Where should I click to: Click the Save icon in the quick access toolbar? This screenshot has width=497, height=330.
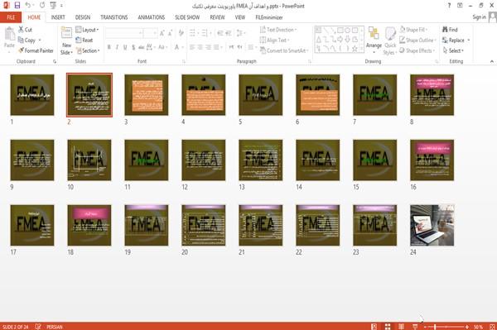tap(17, 6)
